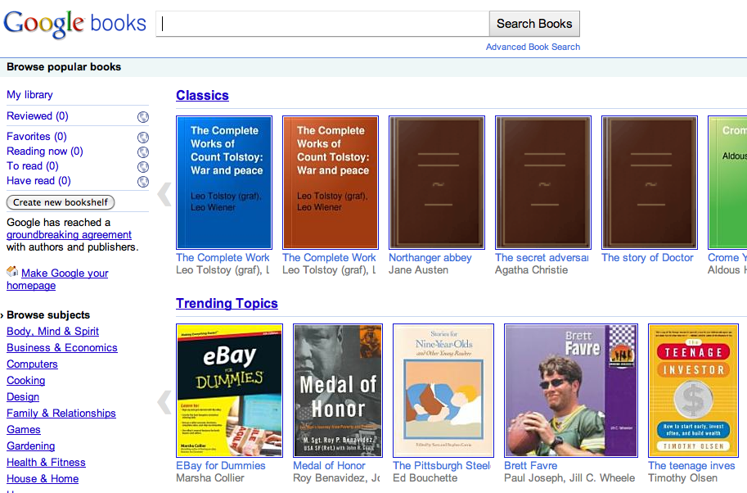Open Advanced Book Search

pos(533,47)
